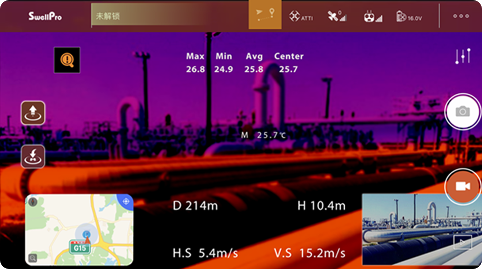Tap the ATTI flight mode indicator
The image size is (482, 269).
[301, 17]
